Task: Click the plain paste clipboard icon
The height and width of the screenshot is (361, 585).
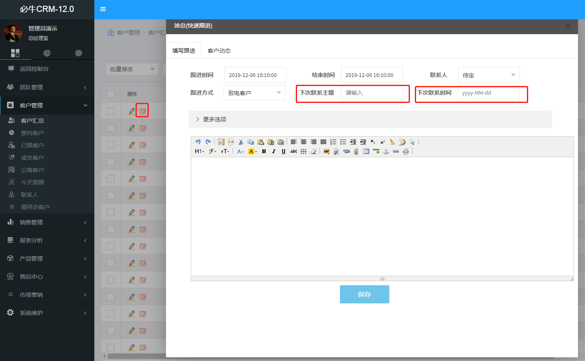Action: pyautogui.click(x=261, y=142)
